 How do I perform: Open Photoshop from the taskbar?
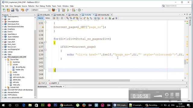pos(55,105)
